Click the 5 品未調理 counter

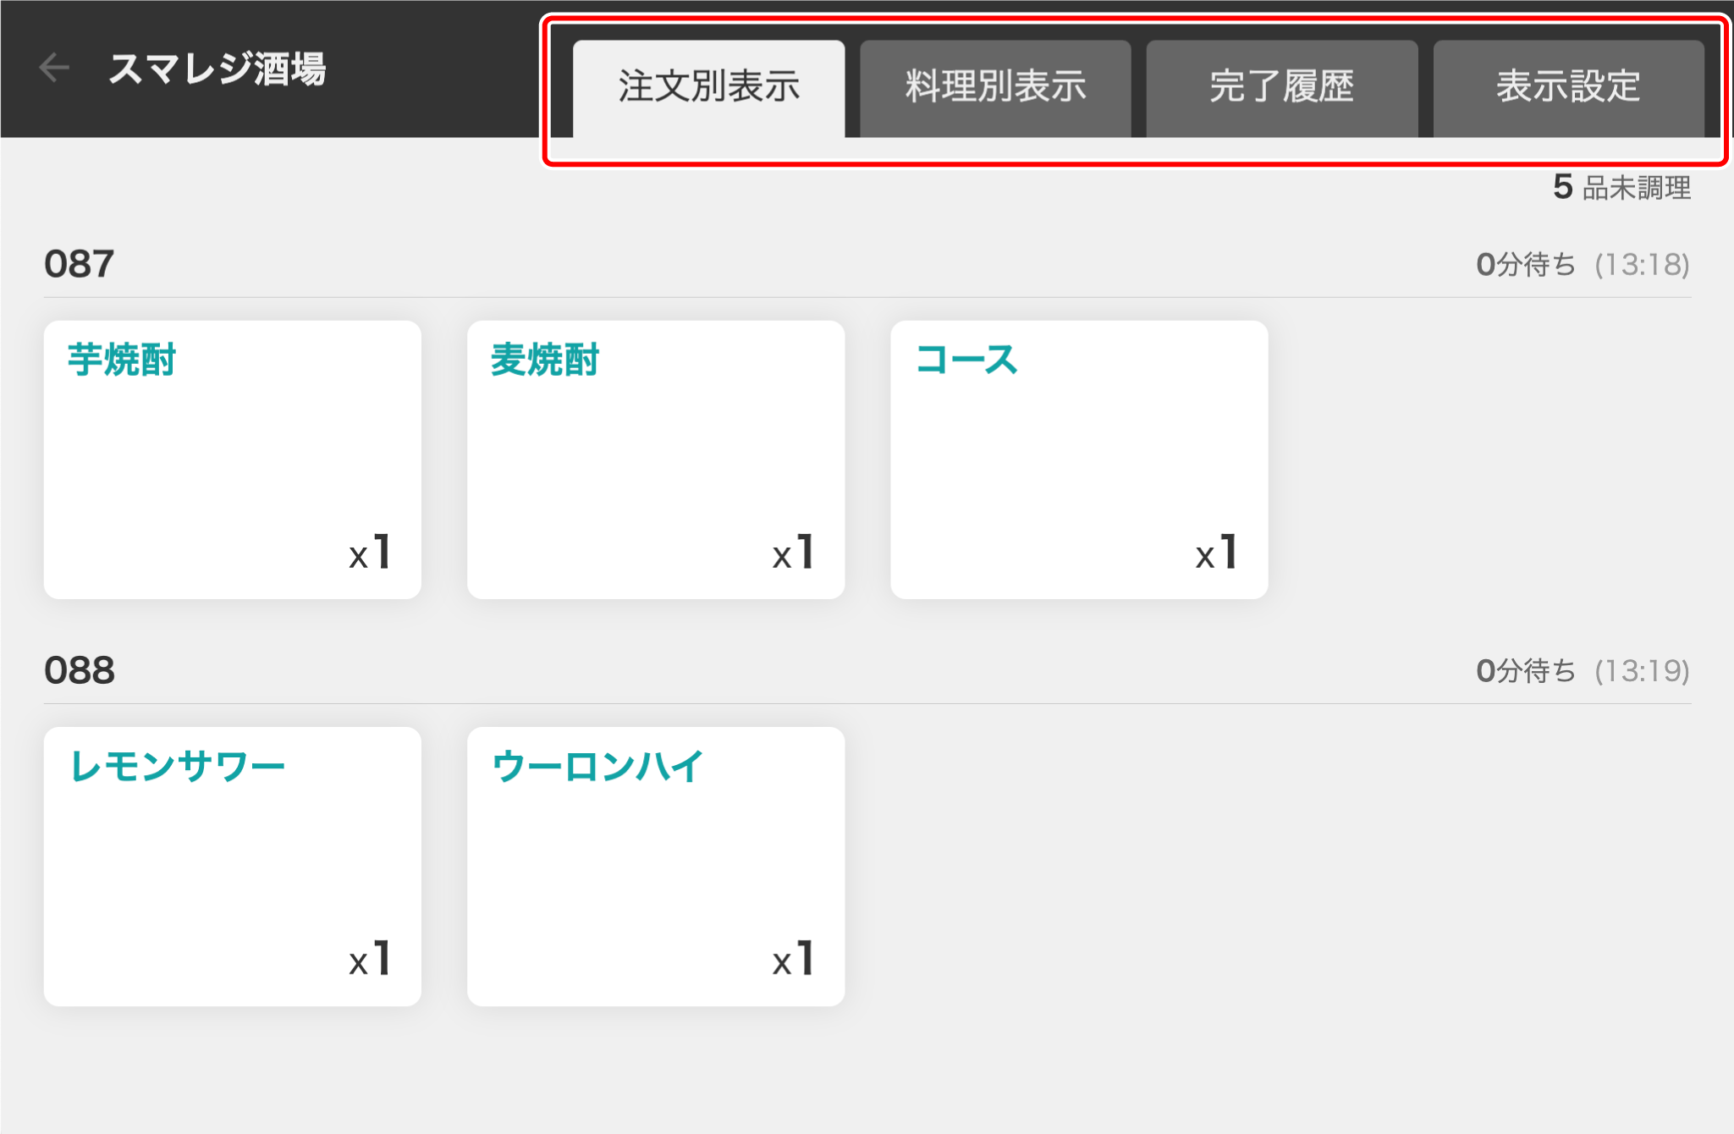click(1621, 187)
